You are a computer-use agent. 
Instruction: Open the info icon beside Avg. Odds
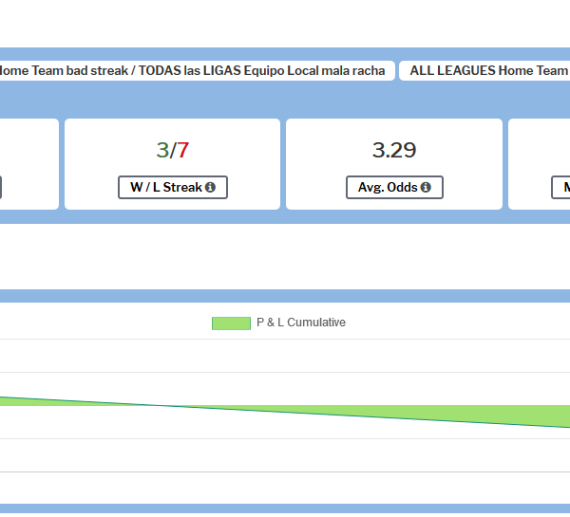point(426,187)
